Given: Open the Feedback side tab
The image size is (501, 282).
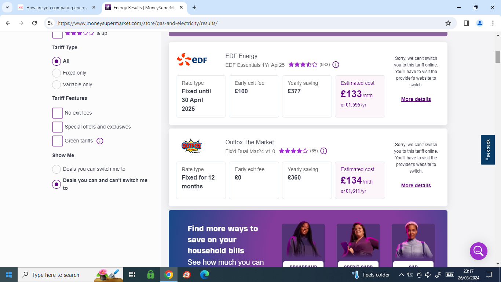Looking at the screenshot, I should [488, 150].
